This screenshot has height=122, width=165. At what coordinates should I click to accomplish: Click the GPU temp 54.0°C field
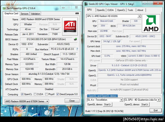[112, 41]
